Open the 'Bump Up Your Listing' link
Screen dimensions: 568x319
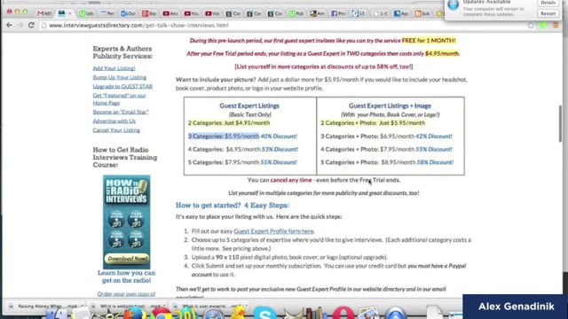119,77
